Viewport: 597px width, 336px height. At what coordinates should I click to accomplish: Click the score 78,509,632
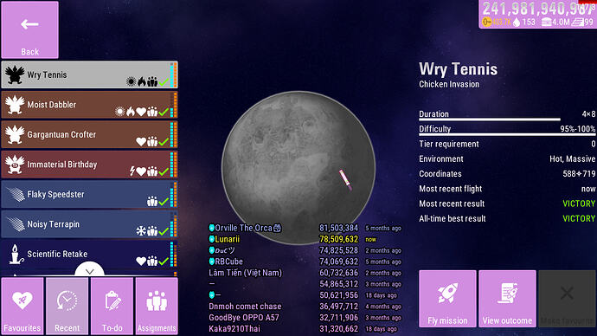tap(338, 239)
